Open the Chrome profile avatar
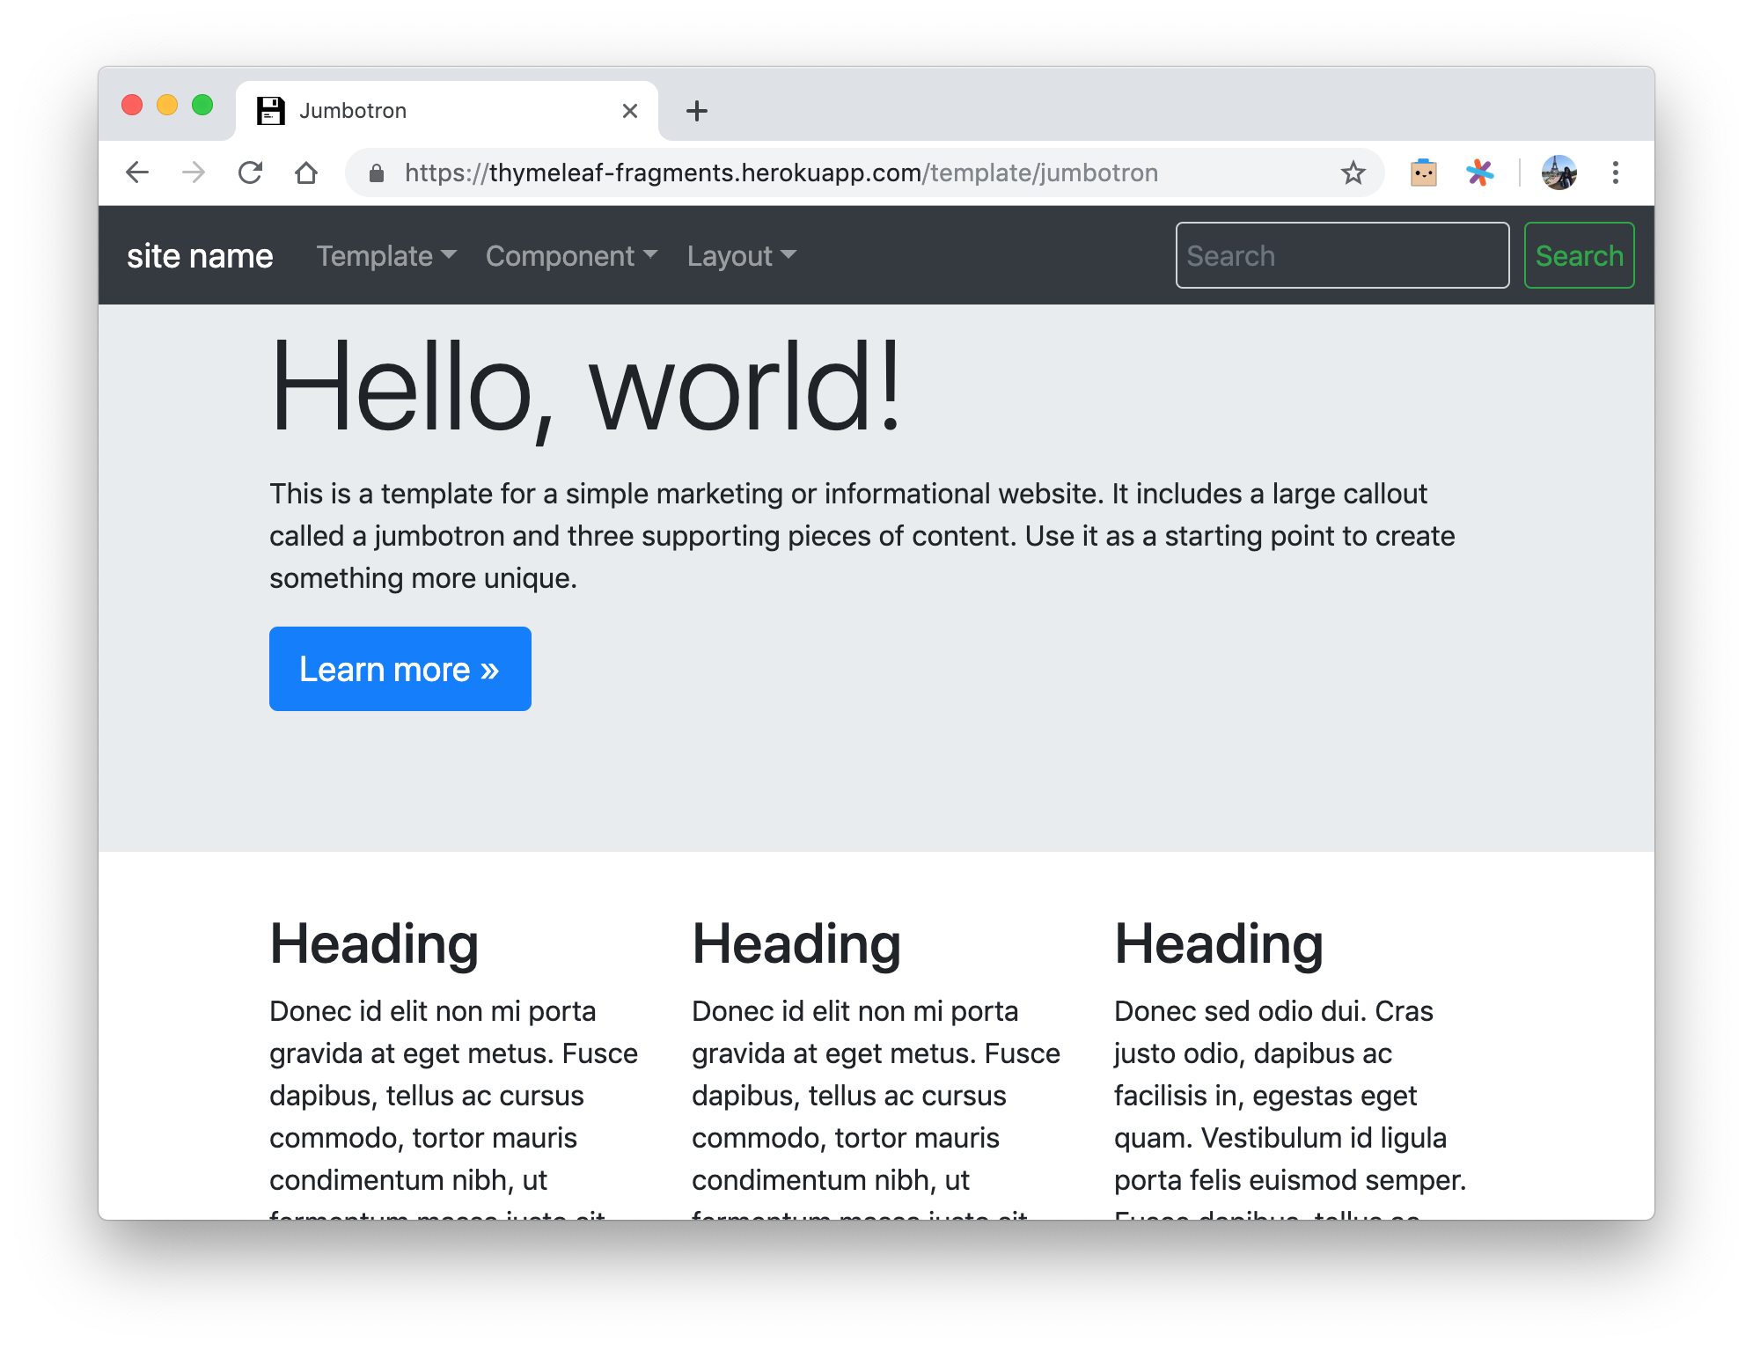This screenshot has width=1753, height=1350. point(1559,172)
